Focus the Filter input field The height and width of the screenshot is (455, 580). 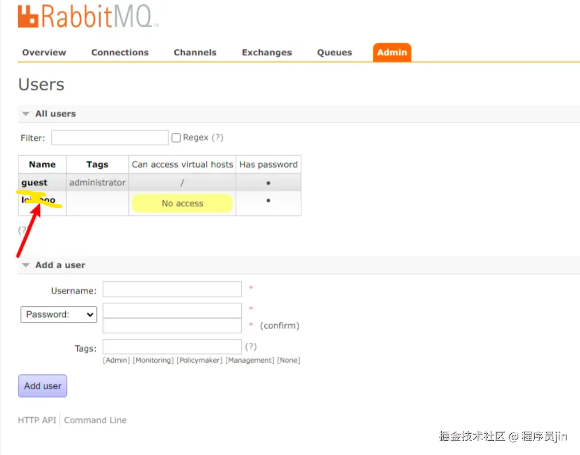coord(110,137)
